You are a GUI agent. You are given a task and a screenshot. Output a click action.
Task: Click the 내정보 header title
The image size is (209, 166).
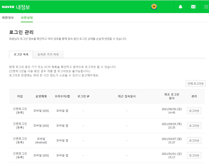[23, 7]
